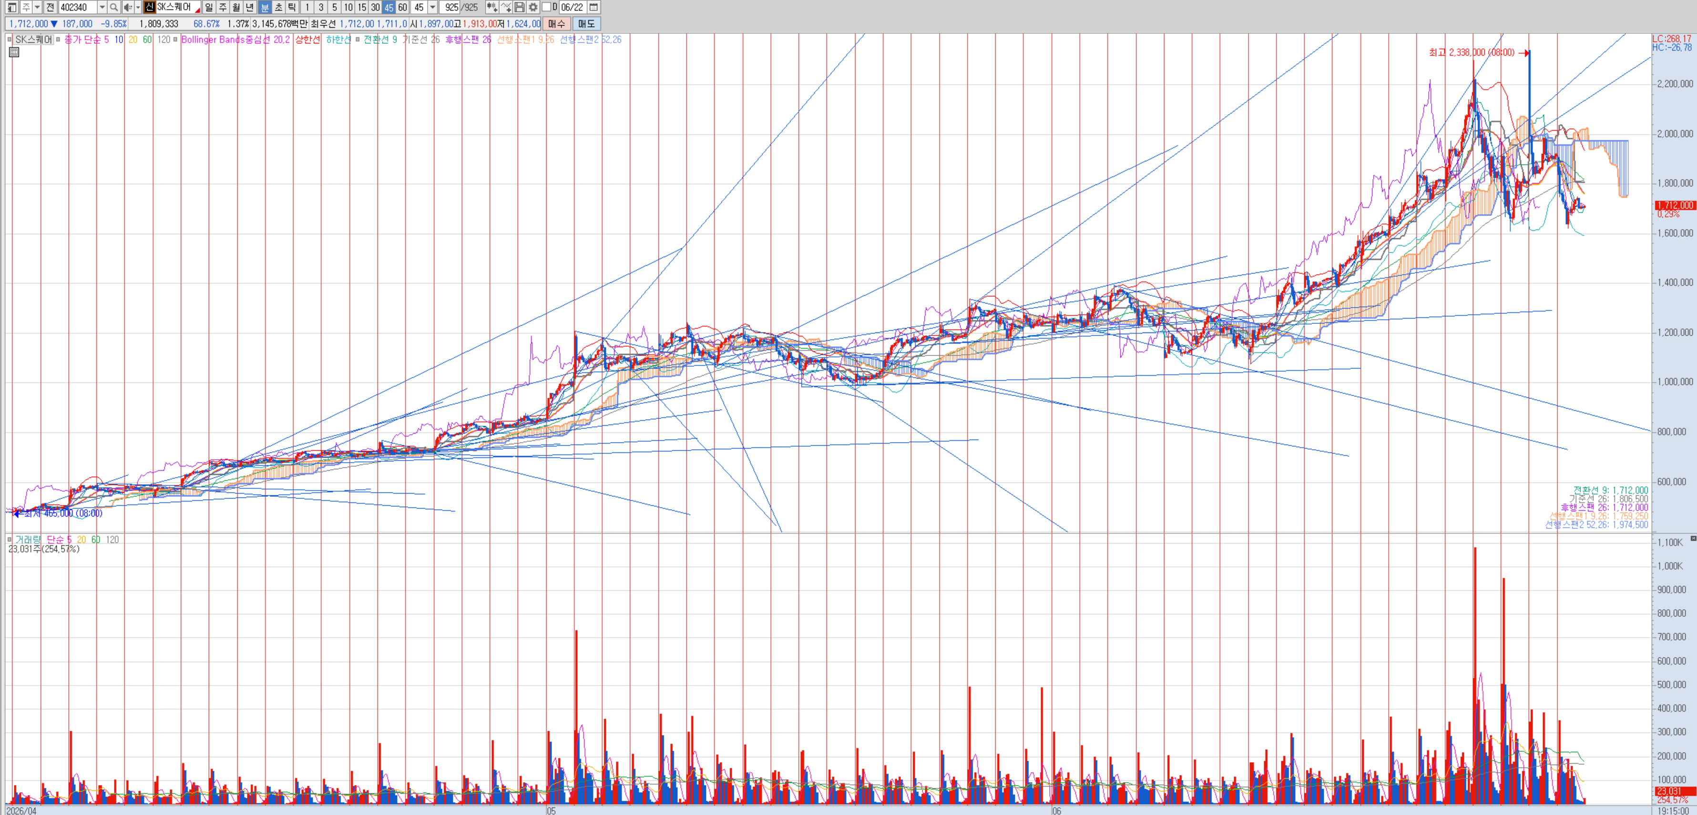
Task: Open the stock code search magnifier
Action: 114,7
